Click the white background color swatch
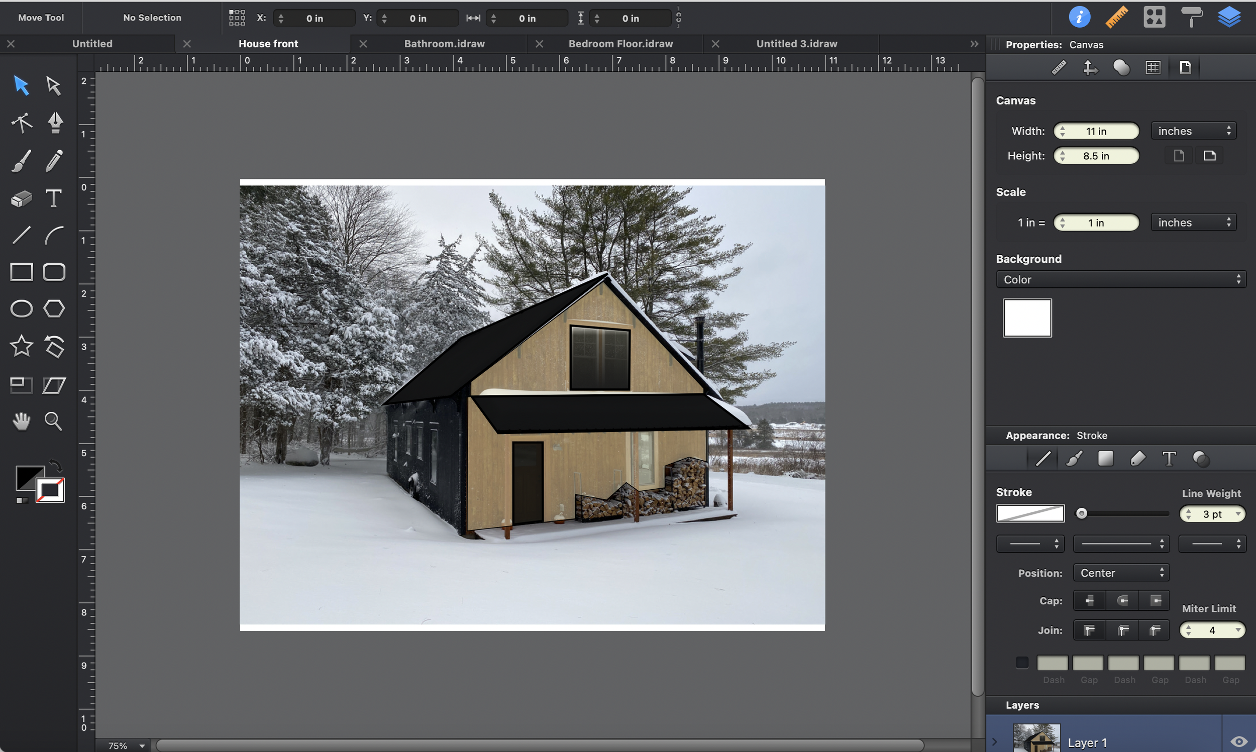The height and width of the screenshot is (752, 1256). (1027, 317)
